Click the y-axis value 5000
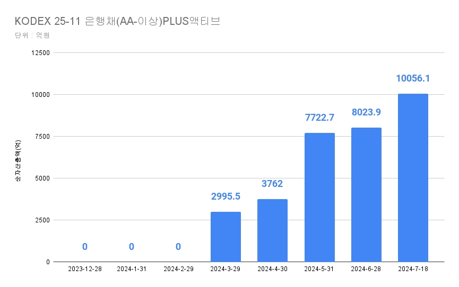The height and width of the screenshot is (287, 459). (42, 178)
